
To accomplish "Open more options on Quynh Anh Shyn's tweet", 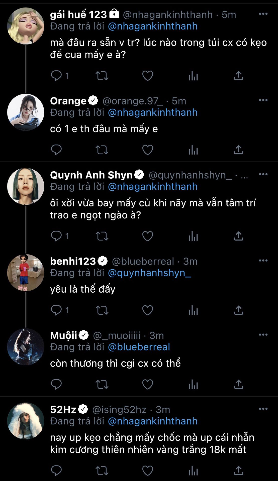I will pos(263,174).
